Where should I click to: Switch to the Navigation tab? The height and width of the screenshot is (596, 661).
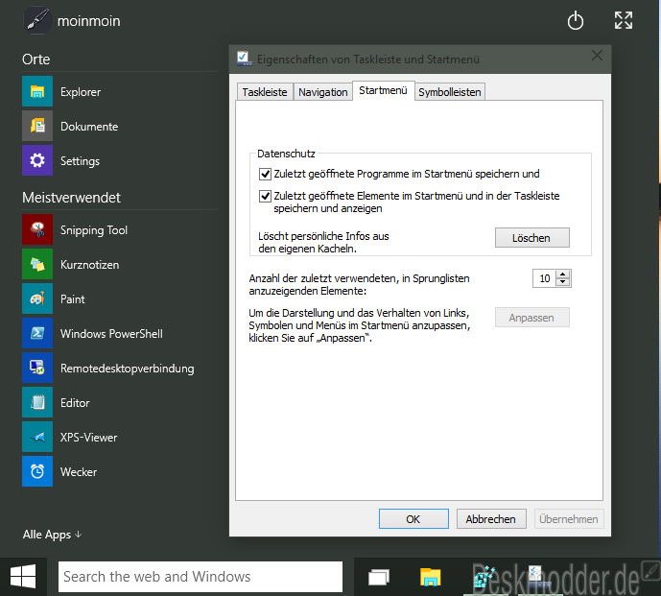click(x=323, y=92)
